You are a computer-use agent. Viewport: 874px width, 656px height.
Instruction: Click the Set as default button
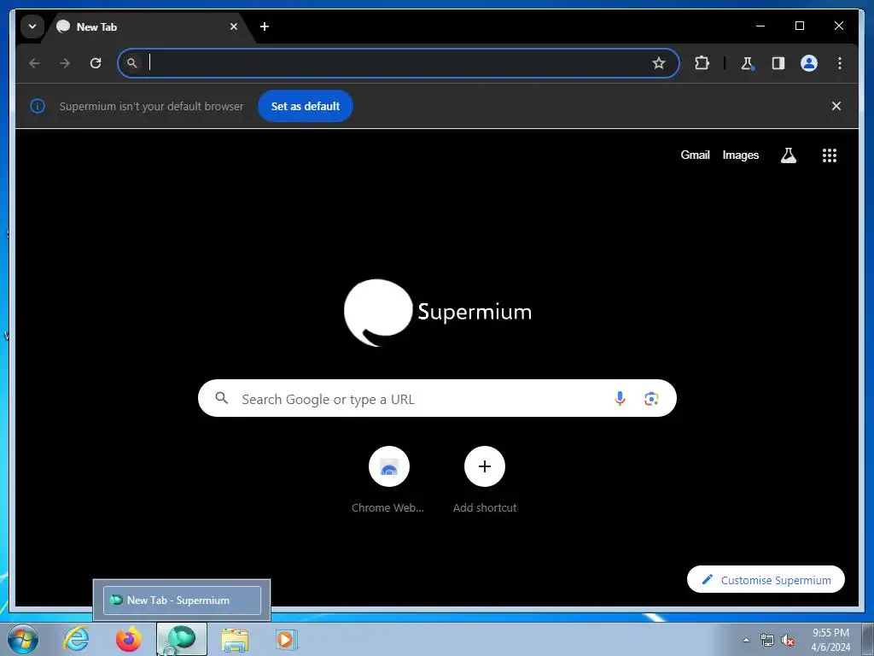[x=306, y=106]
